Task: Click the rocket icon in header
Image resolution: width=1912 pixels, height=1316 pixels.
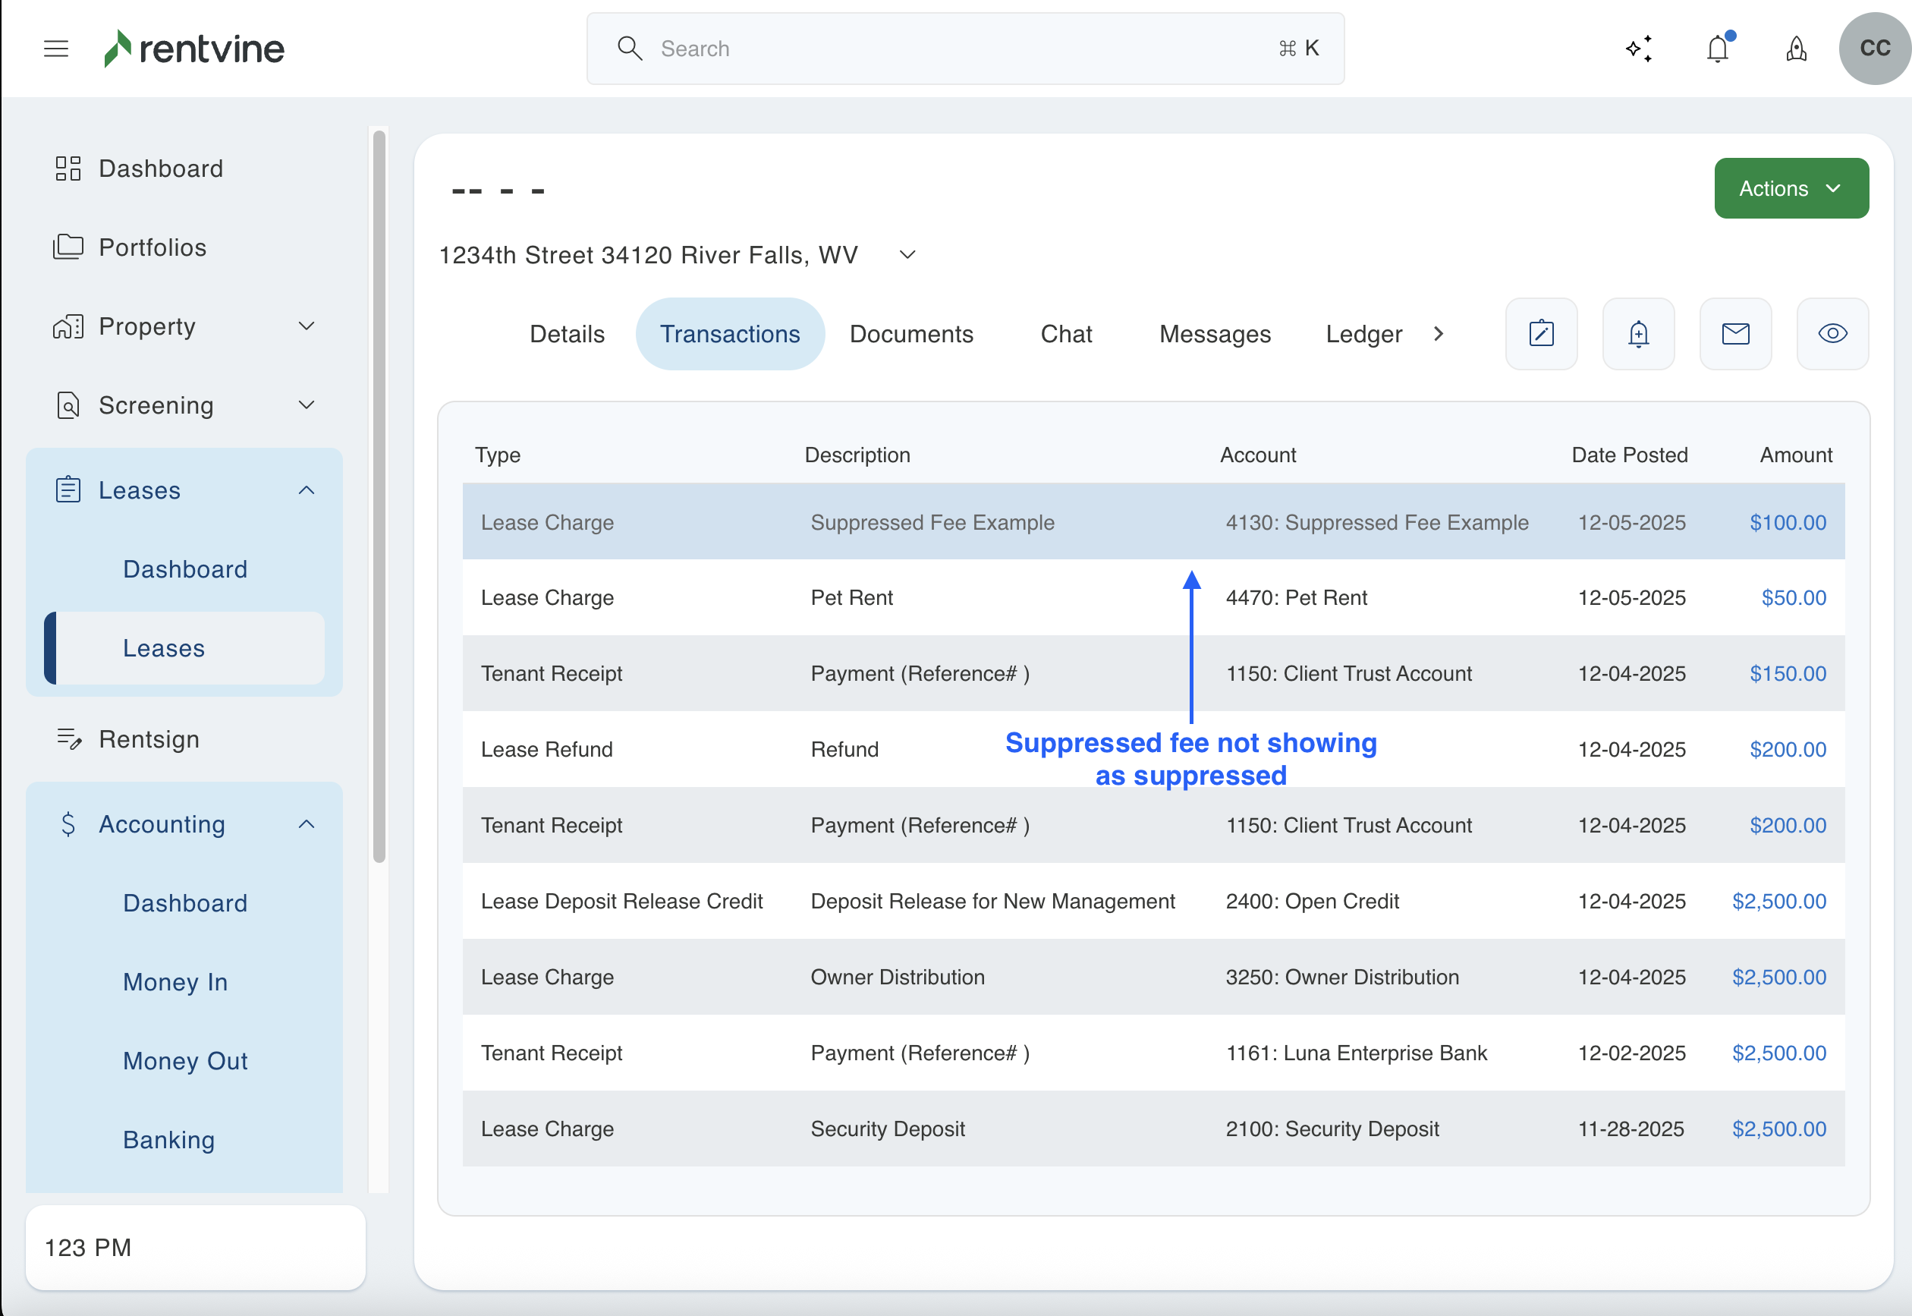Action: tap(1797, 49)
